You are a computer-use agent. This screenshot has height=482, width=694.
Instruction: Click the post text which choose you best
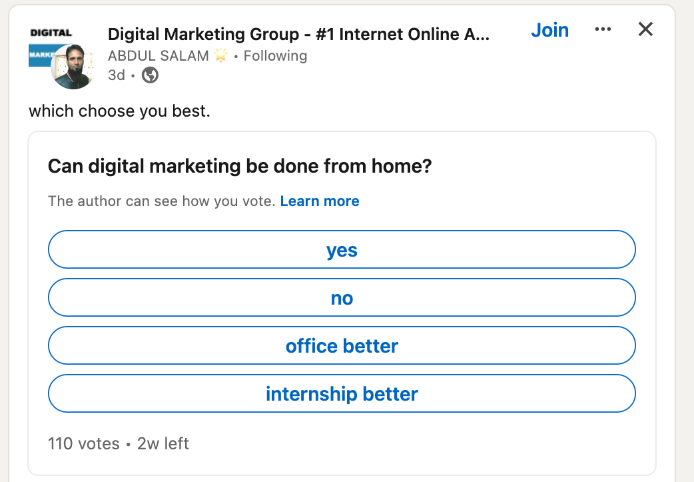(x=120, y=111)
